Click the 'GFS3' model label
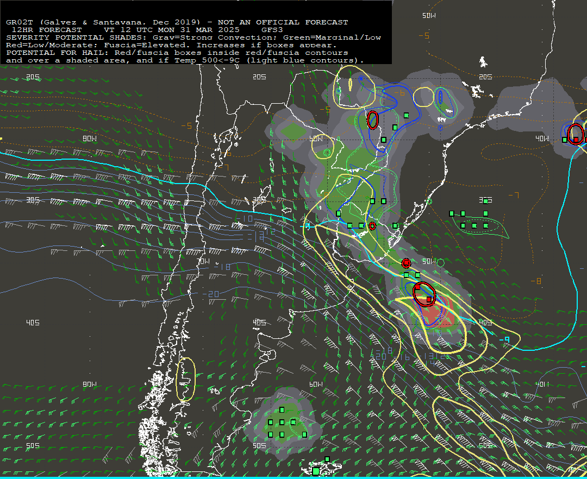Image resolution: width=587 pixels, height=479 pixels. pyautogui.click(x=272, y=29)
